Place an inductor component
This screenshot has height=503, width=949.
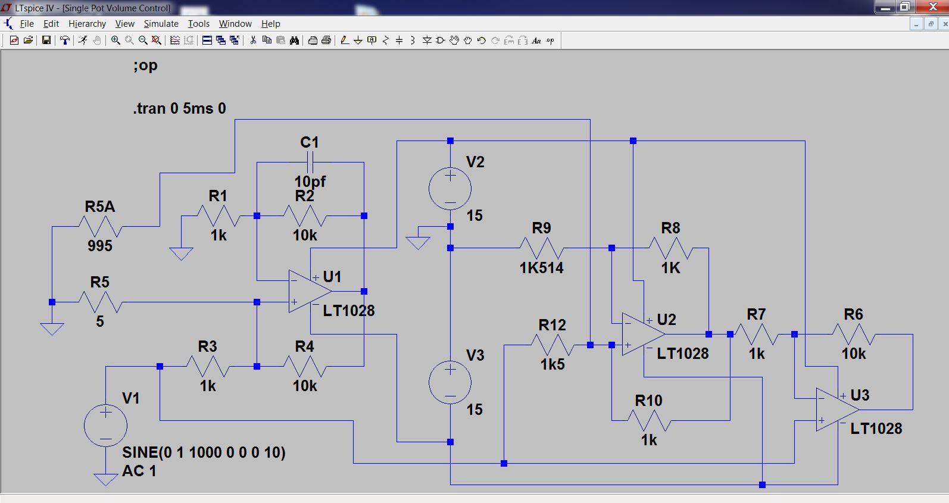(413, 40)
